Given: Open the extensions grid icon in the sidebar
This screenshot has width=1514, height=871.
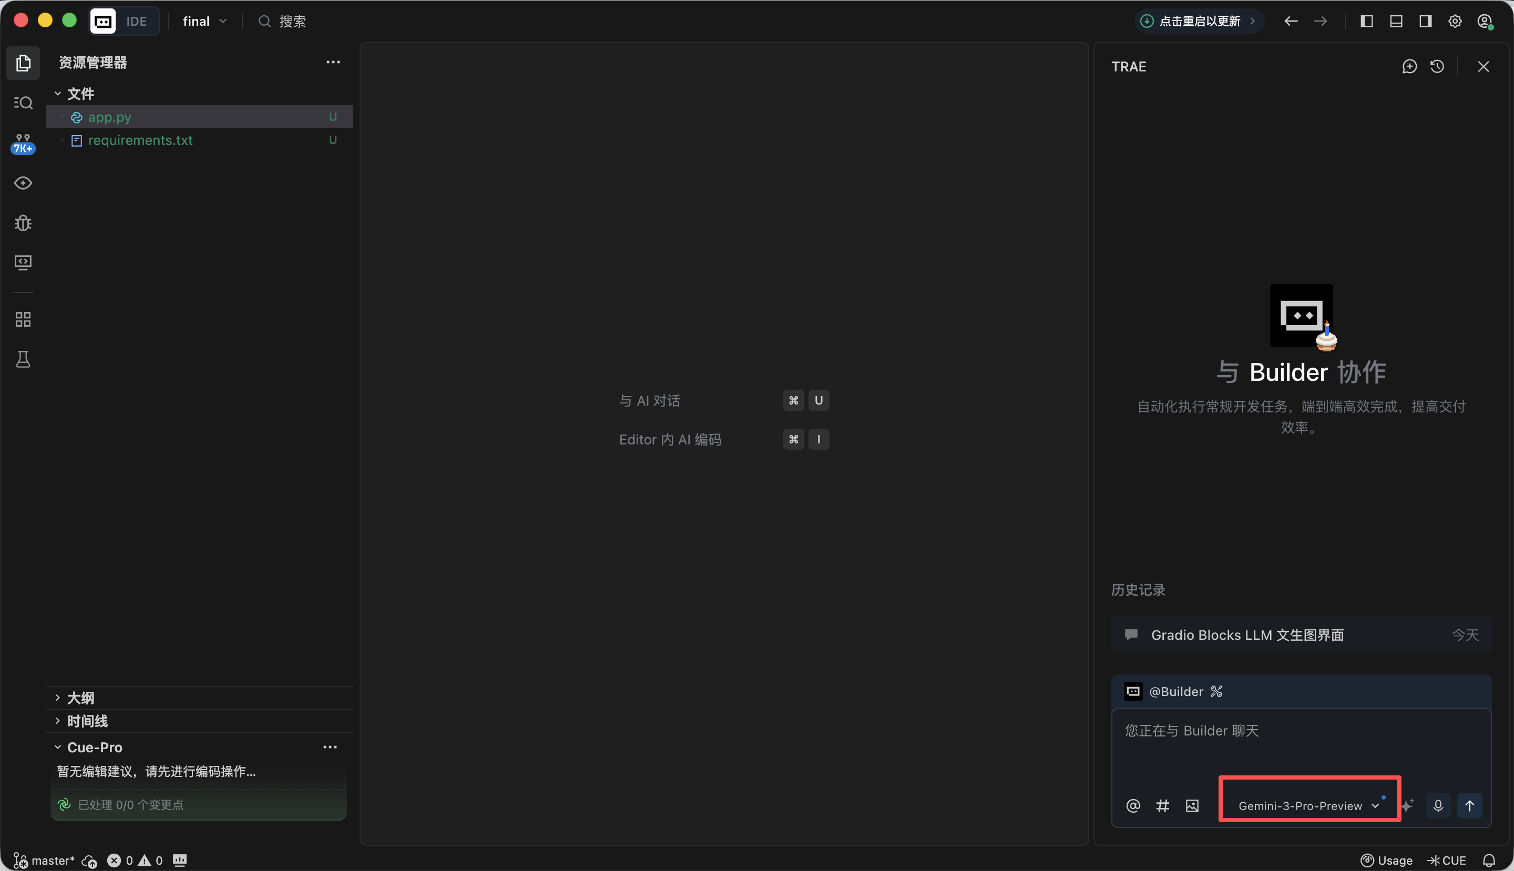Looking at the screenshot, I should coord(23,319).
